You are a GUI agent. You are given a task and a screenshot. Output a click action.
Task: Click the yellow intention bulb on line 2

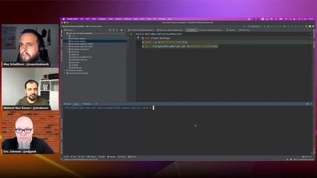(138, 38)
